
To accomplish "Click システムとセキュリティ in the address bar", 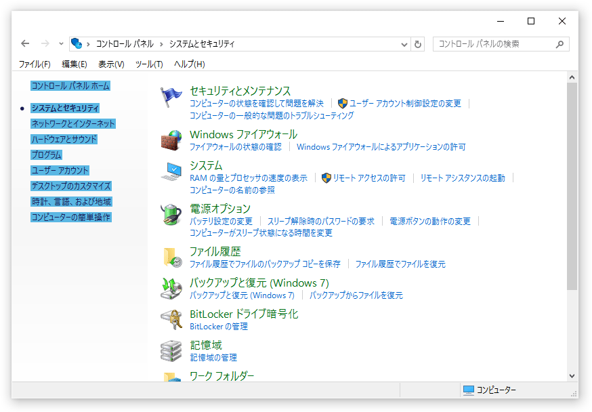I will pyautogui.click(x=202, y=44).
